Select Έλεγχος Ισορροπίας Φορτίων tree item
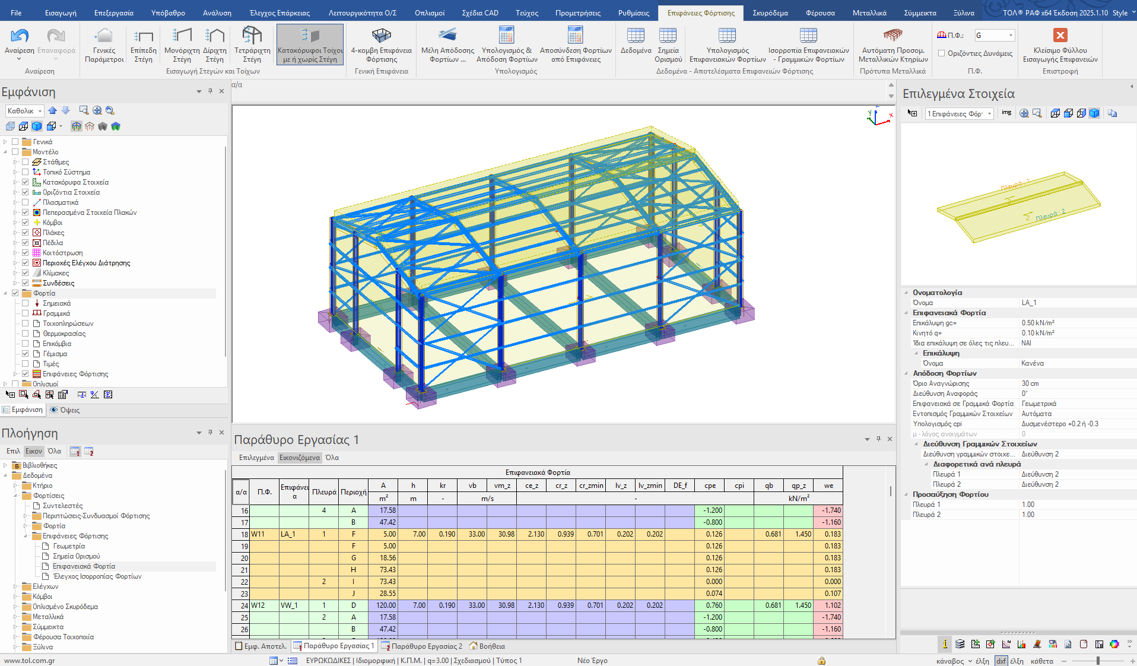The width and height of the screenshot is (1137, 666). [x=97, y=576]
